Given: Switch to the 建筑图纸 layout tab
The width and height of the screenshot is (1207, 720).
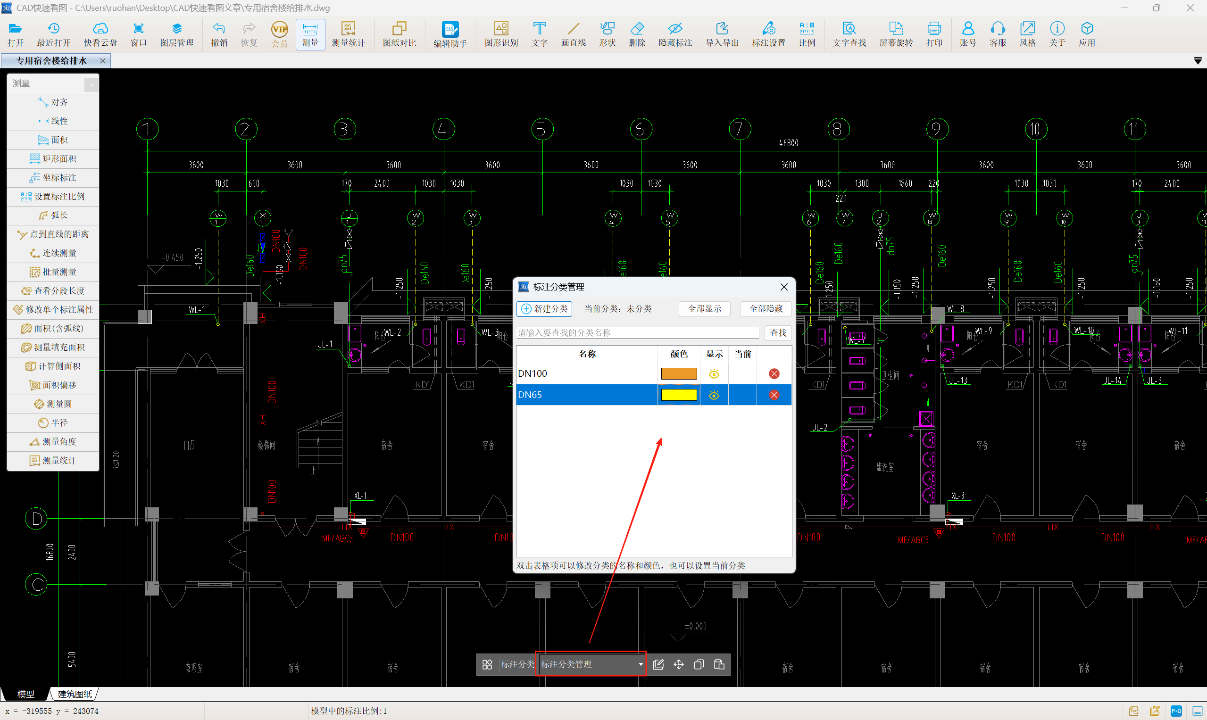Looking at the screenshot, I should 74,694.
